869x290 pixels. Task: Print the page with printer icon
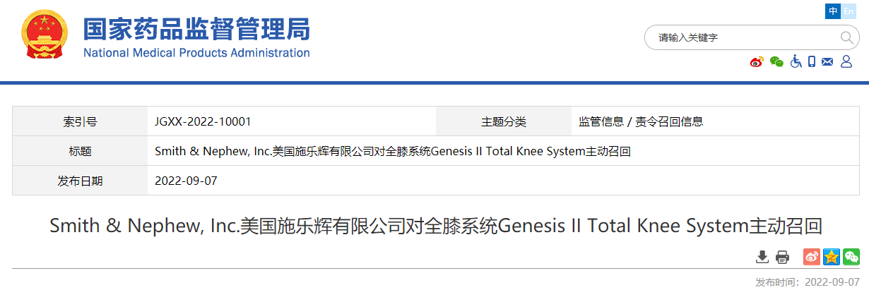click(x=782, y=257)
